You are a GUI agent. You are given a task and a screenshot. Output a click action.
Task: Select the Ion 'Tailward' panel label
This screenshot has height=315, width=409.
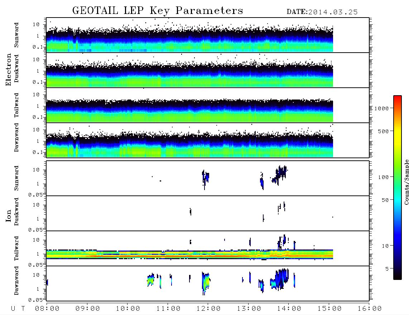pos(16,248)
